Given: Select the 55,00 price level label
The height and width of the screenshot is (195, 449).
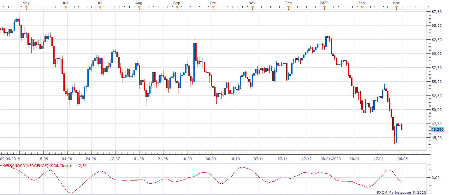Looking at the screenshot, I should [436, 82].
